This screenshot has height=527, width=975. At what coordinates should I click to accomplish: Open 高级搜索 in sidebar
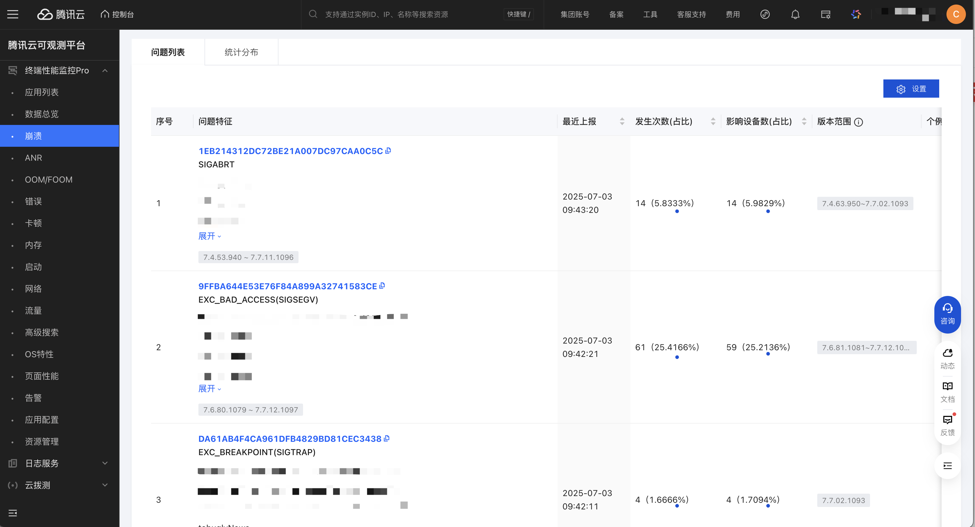[x=42, y=333]
